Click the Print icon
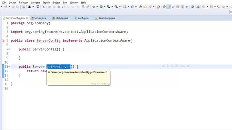The image size is (232, 130). pyautogui.click(x=24, y=7)
